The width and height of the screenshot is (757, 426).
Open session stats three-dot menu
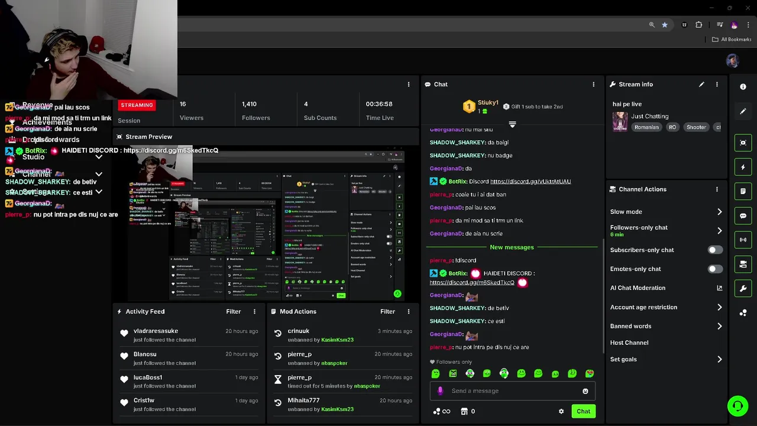tap(408, 84)
